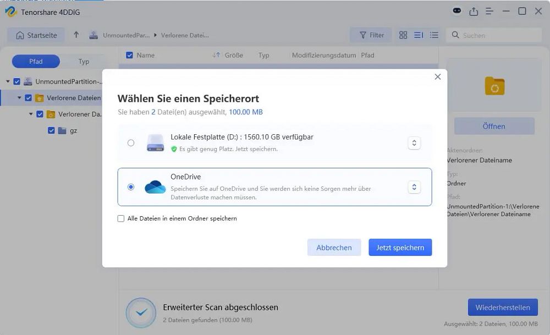
Task: Sort by the Typ column header
Action: click(x=263, y=55)
